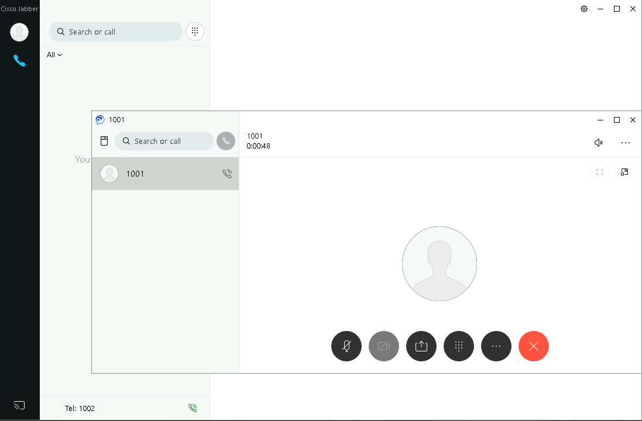Toggle the video camera button

click(384, 346)
